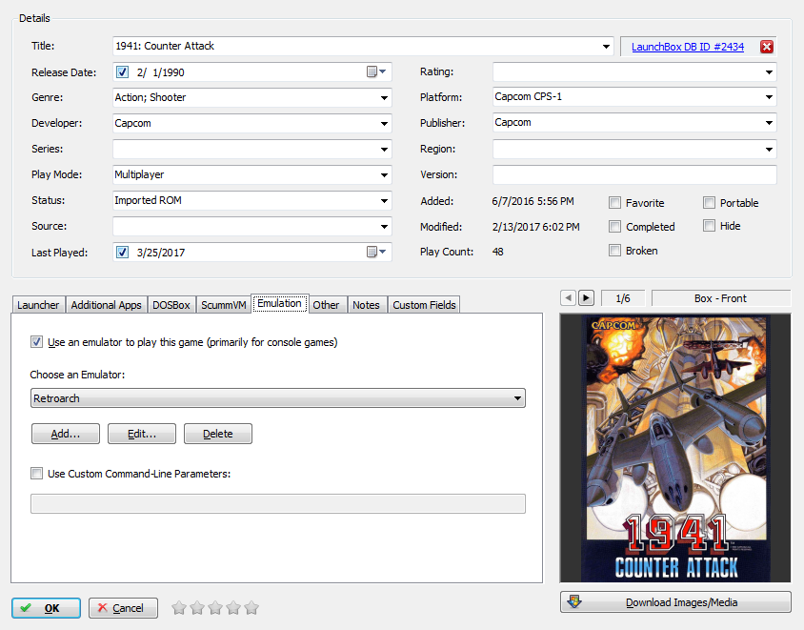804x630 pixels.
Task: Expand the Platform dropdown
Action: tap(769, 97)
